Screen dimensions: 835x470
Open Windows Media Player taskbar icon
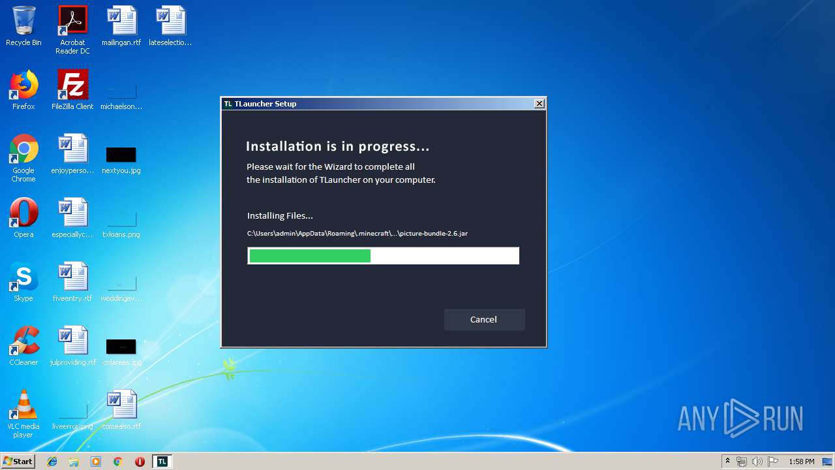(96, 462)
